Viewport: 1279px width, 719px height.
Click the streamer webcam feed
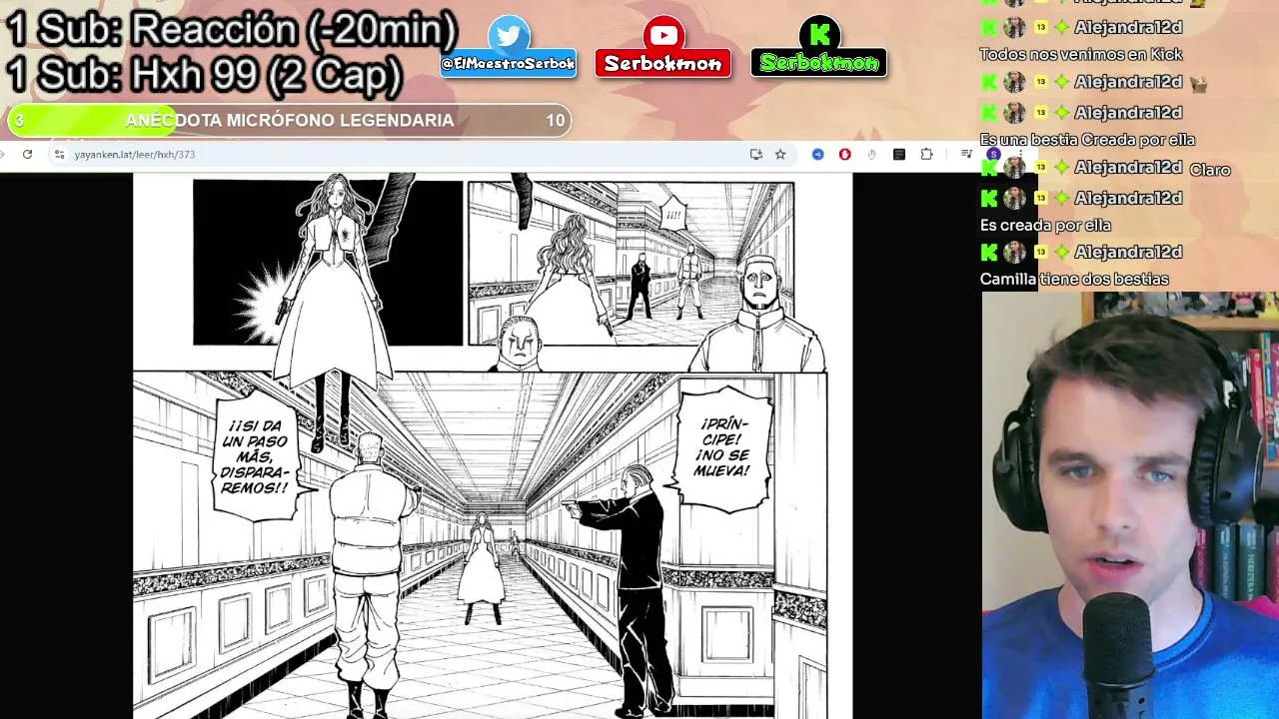pos(1130,505)
